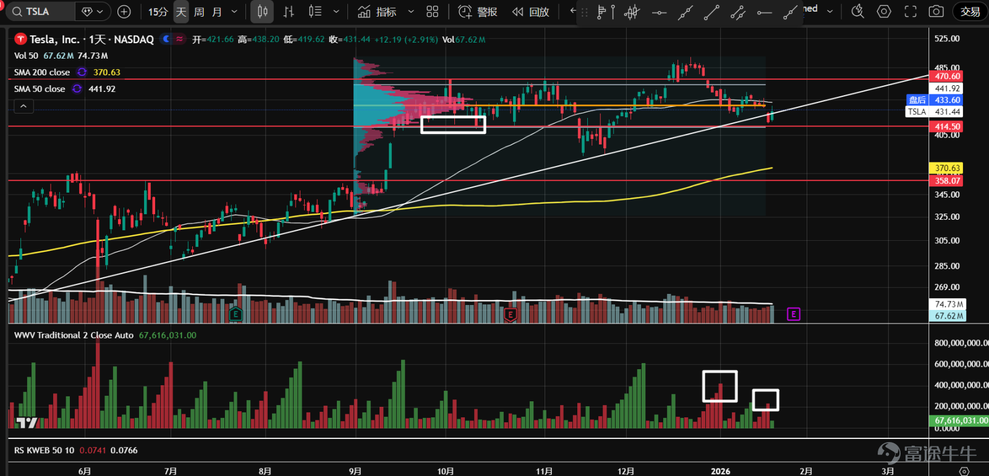Select extended line drawing tool
Viewport: 989px width, 476px height.
[x=685, y=12]
